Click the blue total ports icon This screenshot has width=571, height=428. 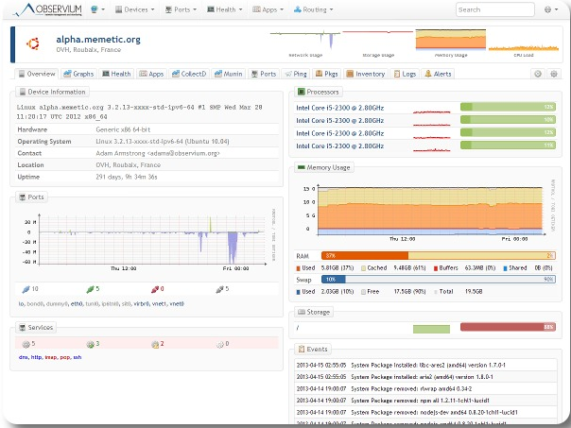pyautogui.click(x=26, y=288)
